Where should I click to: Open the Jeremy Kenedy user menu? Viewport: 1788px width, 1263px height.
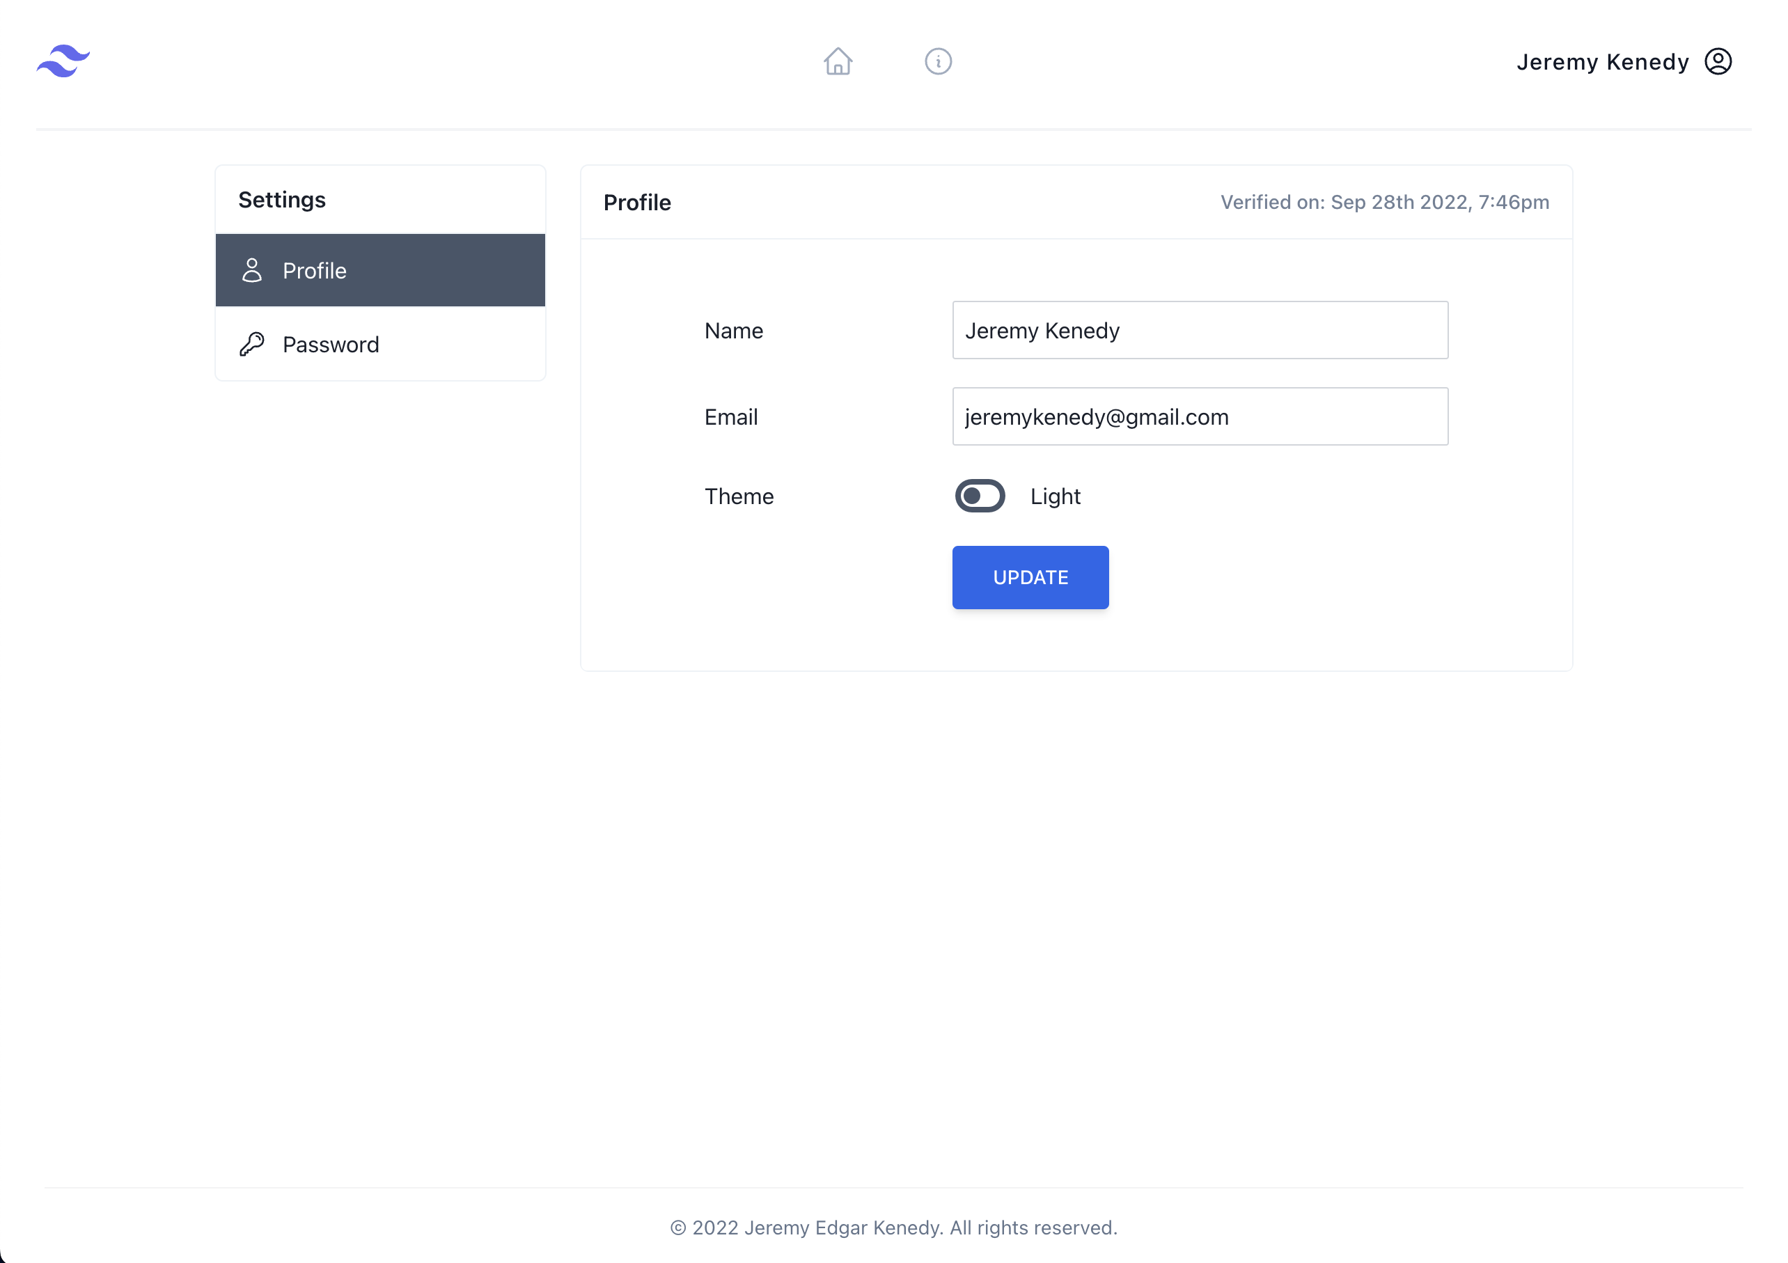(x=1602, y=61)
